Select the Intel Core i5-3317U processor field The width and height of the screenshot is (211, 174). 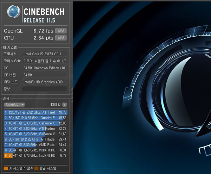click(x=45, y=54)
